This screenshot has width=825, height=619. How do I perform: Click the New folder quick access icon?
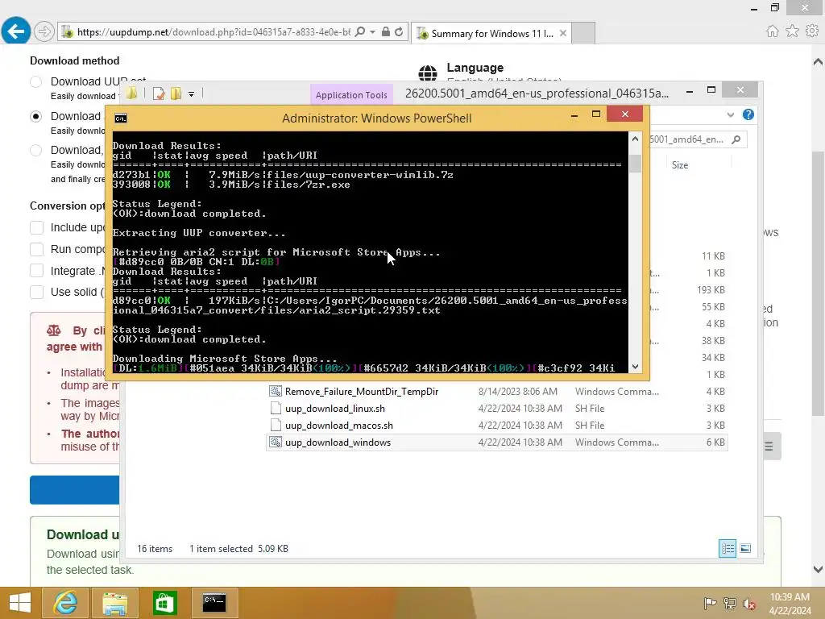coord(176,93)
